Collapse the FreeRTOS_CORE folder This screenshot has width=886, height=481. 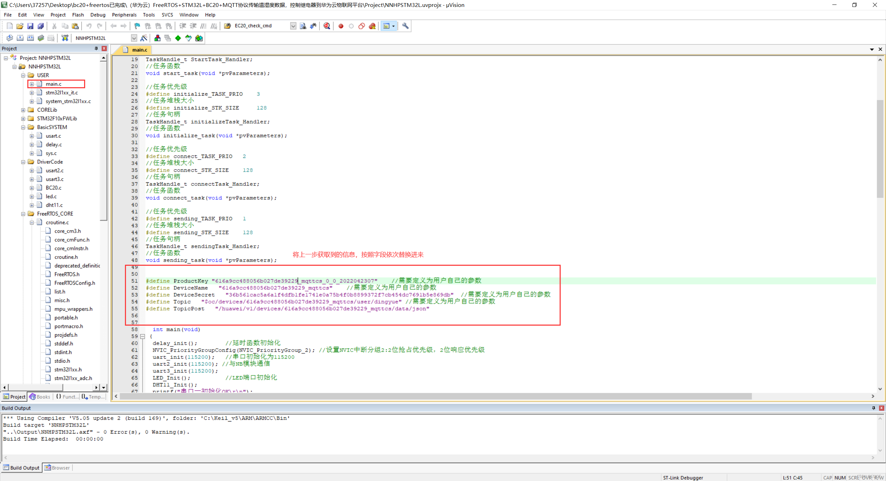click(23, 214)
